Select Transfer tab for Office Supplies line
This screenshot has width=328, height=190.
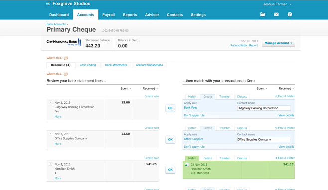coord(224,128)
